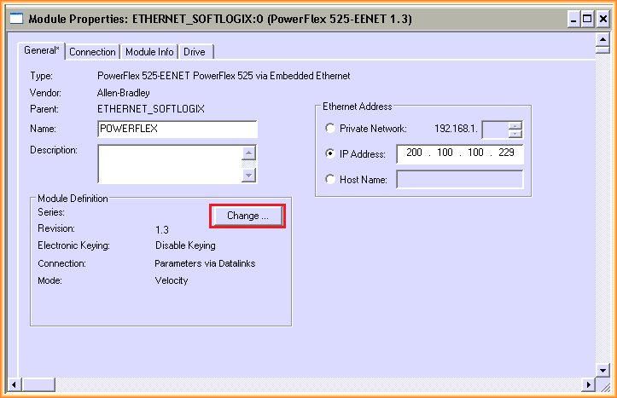The image size is (617, 398).
Task: Open the Module Info tab
Action: click(149, 52)
